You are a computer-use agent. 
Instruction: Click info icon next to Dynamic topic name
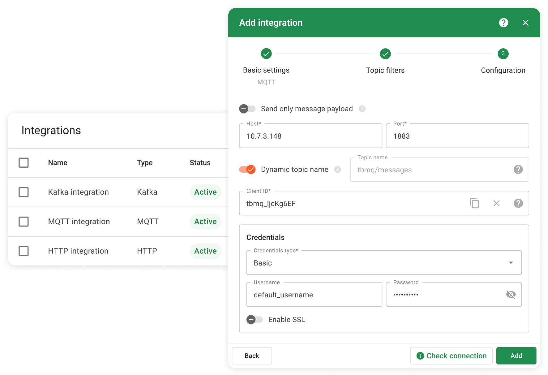338,170
